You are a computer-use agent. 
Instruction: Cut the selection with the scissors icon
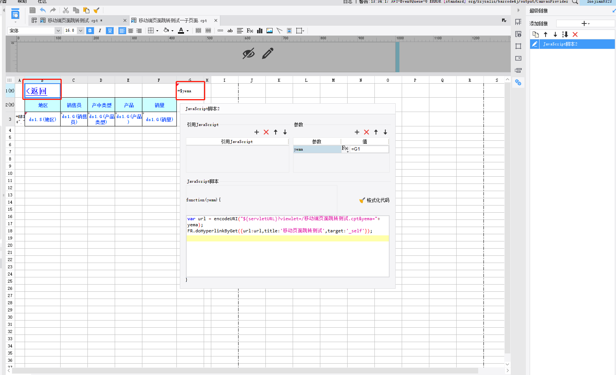pos(66,10)
